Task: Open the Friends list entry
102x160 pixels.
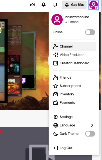Action: click(x=74, y=77)
